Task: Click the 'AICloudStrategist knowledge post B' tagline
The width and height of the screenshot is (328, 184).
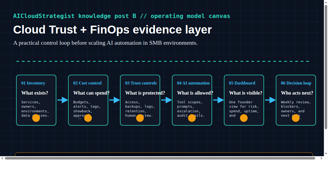Action: pyautogui.click(x=122, y=16)
